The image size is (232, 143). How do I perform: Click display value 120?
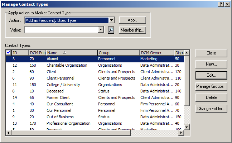(178, 72)
